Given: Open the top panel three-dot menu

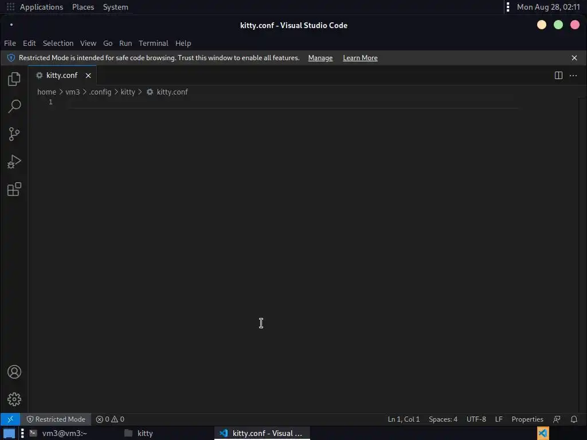Looking at the screenshot, I should pos(508,7).
